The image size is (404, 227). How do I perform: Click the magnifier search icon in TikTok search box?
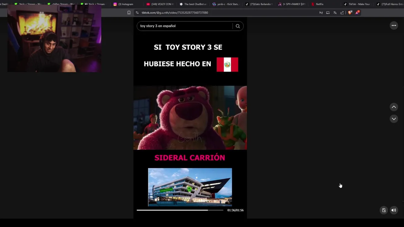tap(238, 26)
